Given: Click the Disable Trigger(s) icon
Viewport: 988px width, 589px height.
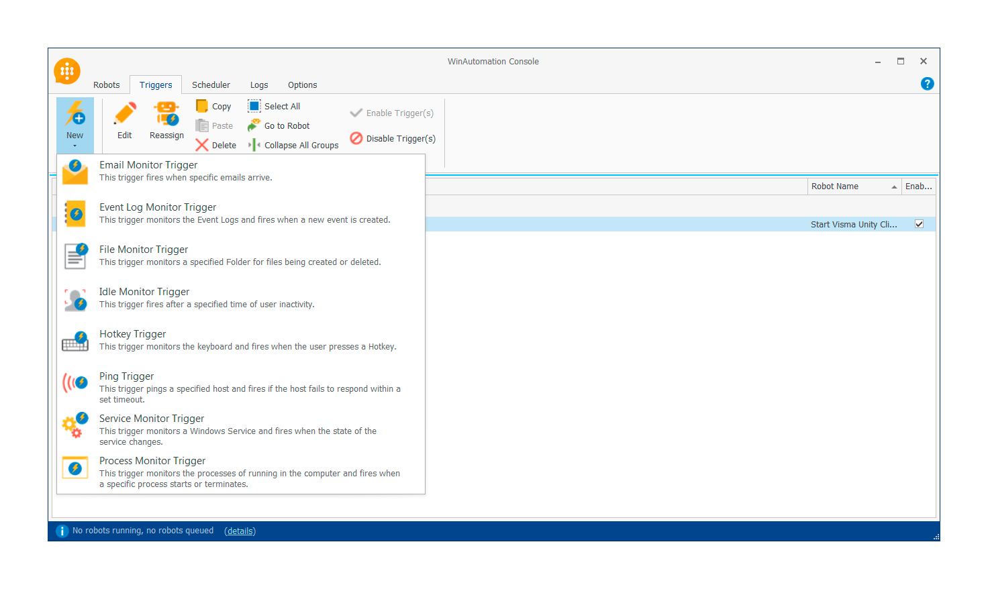Looking at the screenshot, I should (x=356, y=138).
